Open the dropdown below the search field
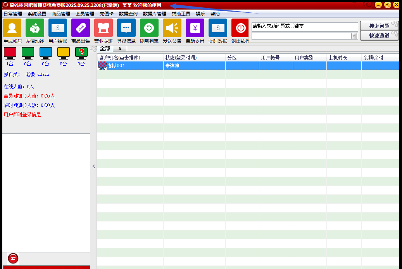402x269 pixels. 354,36
